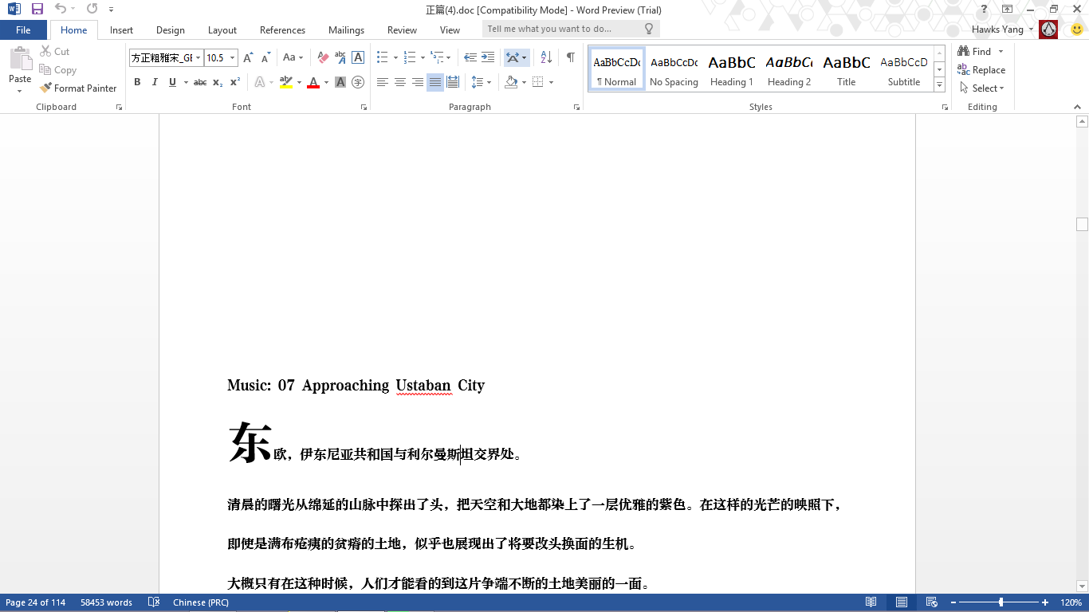Open the font size dropdown arrow
Screen dimensions: 1089x612
pos(233,57)
